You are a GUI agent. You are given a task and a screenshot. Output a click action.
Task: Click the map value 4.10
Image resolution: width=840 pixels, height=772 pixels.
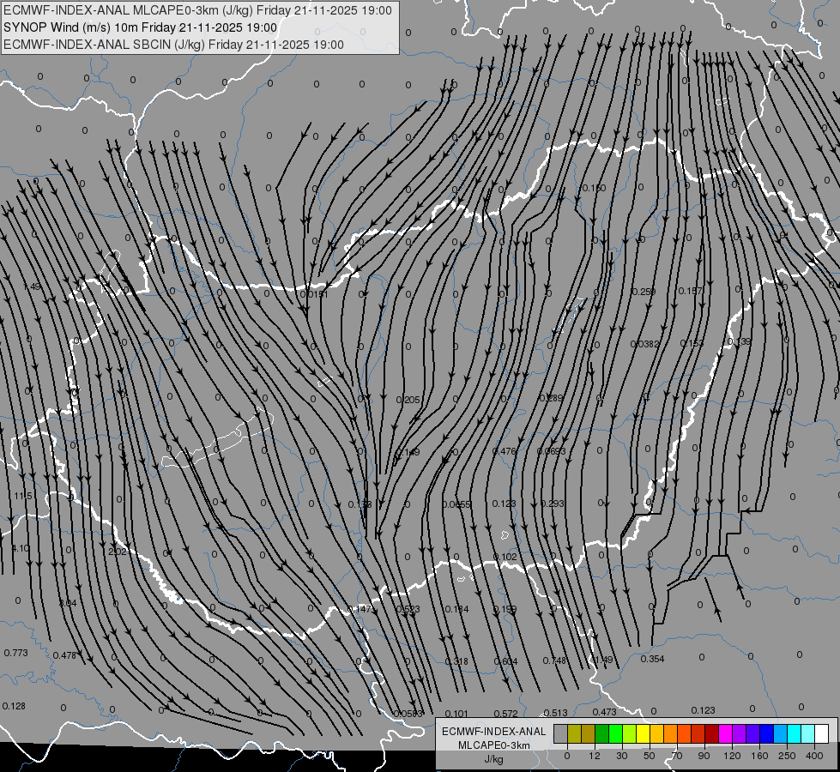coord(21,548)
